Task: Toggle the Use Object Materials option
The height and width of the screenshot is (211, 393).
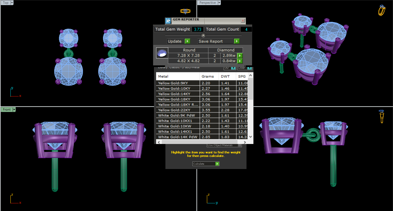Action: pos(239,145)
